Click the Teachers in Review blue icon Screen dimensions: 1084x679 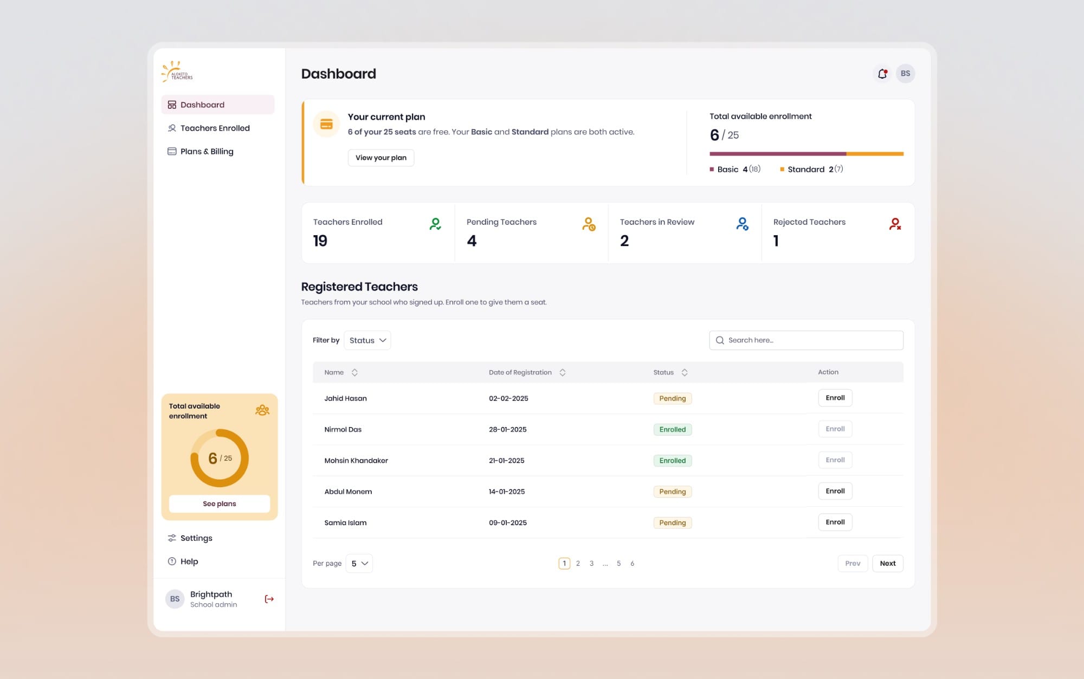pos(742,224)
